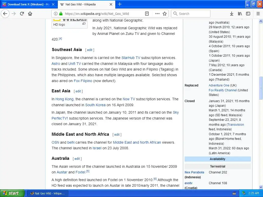Bookmark this page with the star icon
Viewport: 263px width, 197px height.
(x=165, y=14)
